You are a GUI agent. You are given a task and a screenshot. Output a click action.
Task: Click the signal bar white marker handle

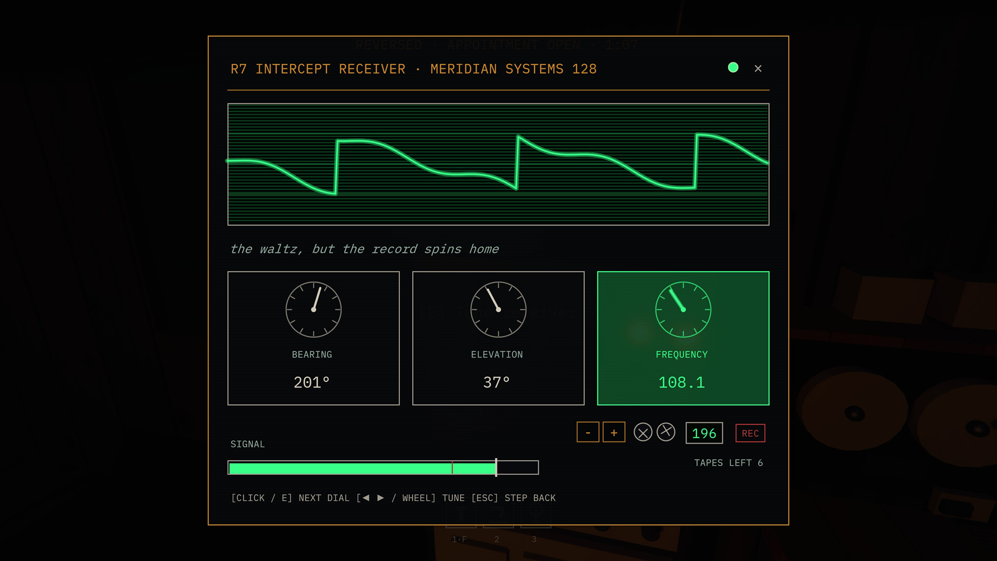tap(496, 468)
